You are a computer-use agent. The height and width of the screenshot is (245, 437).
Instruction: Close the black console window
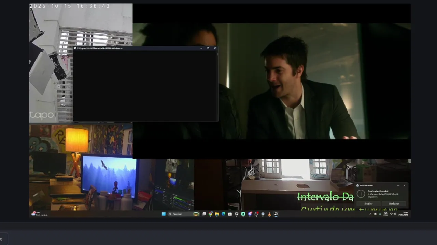(215, 48)
